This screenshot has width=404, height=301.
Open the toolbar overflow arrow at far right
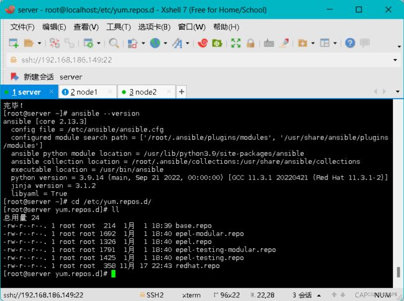coord(399,47)
